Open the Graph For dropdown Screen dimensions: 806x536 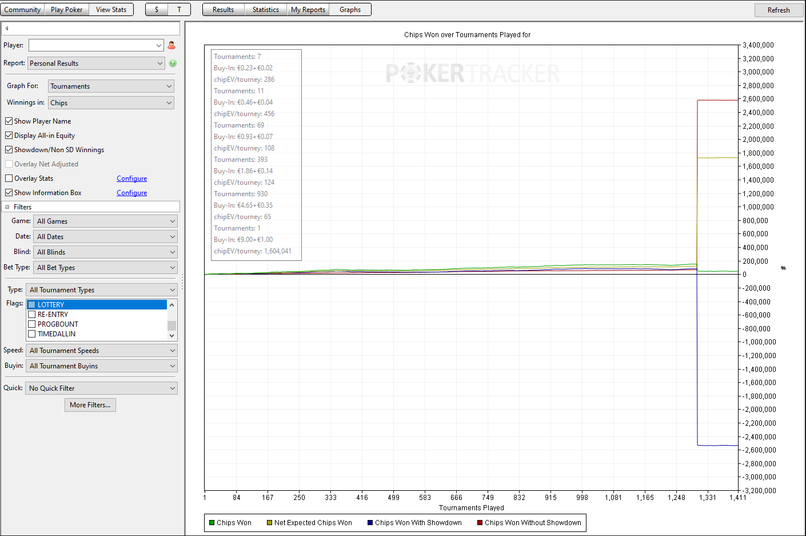point(111,86)
